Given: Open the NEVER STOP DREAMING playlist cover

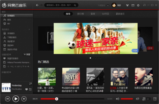Looking at the screenshot, I should (71, 77).
